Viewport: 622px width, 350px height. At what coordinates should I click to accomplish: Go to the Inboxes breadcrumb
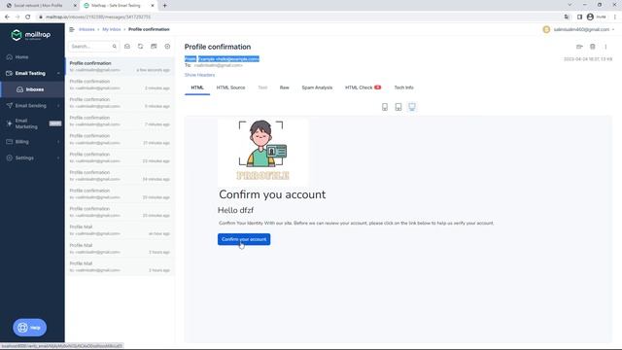86,29
